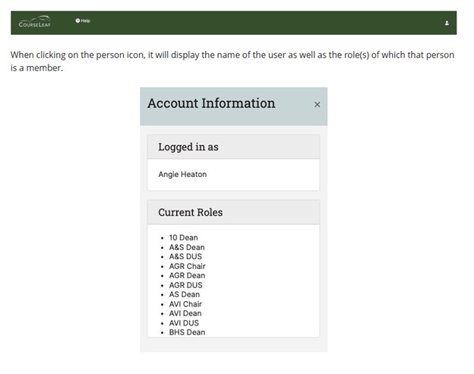
Task: Click the person account icon
Action: 447,23
